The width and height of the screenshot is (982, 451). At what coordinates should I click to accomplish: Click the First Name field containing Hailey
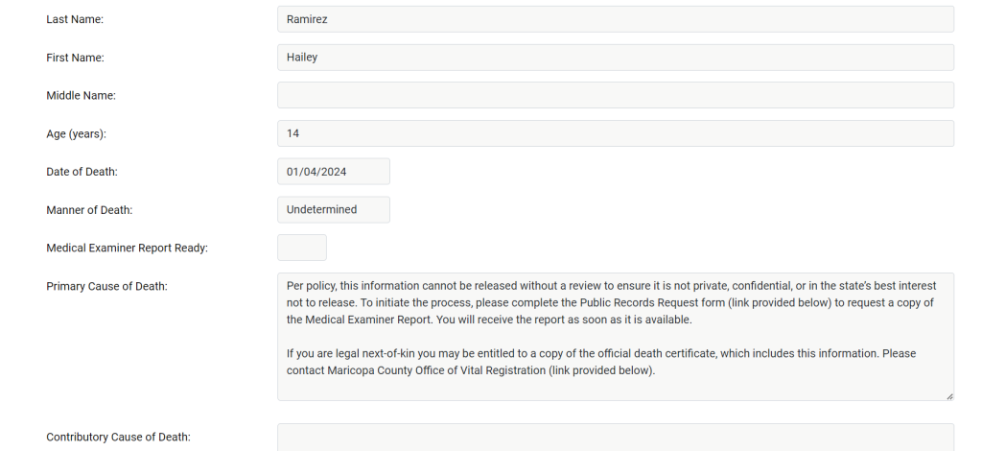pos(615,58)
